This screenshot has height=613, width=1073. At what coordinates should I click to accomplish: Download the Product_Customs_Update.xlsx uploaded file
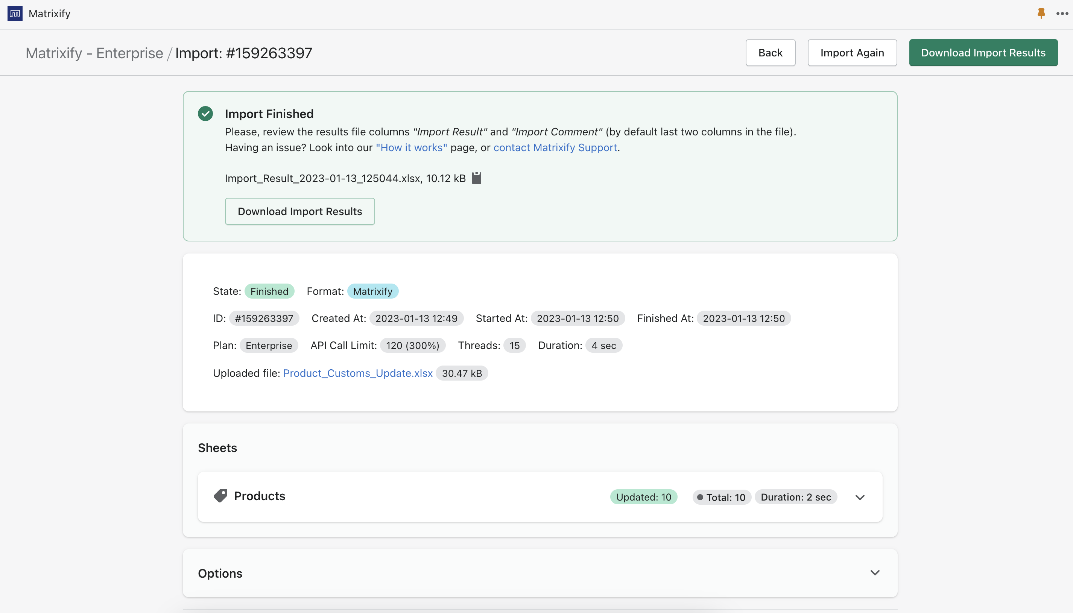point(357,373)
